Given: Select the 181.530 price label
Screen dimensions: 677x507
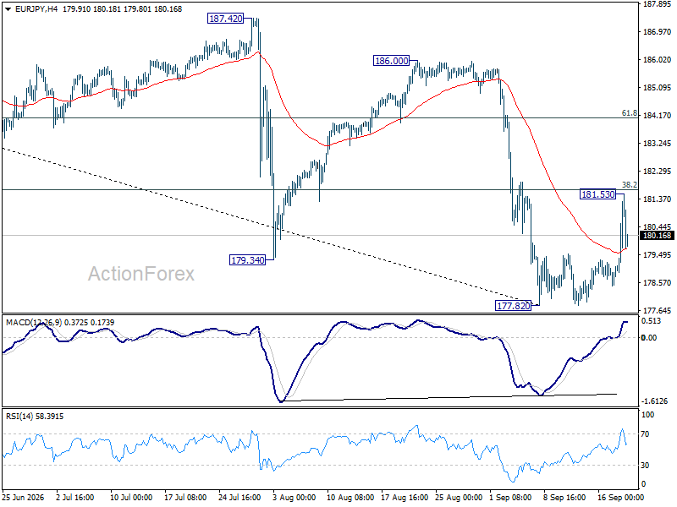Looking at the screenshot, I should tap(597, 194).
